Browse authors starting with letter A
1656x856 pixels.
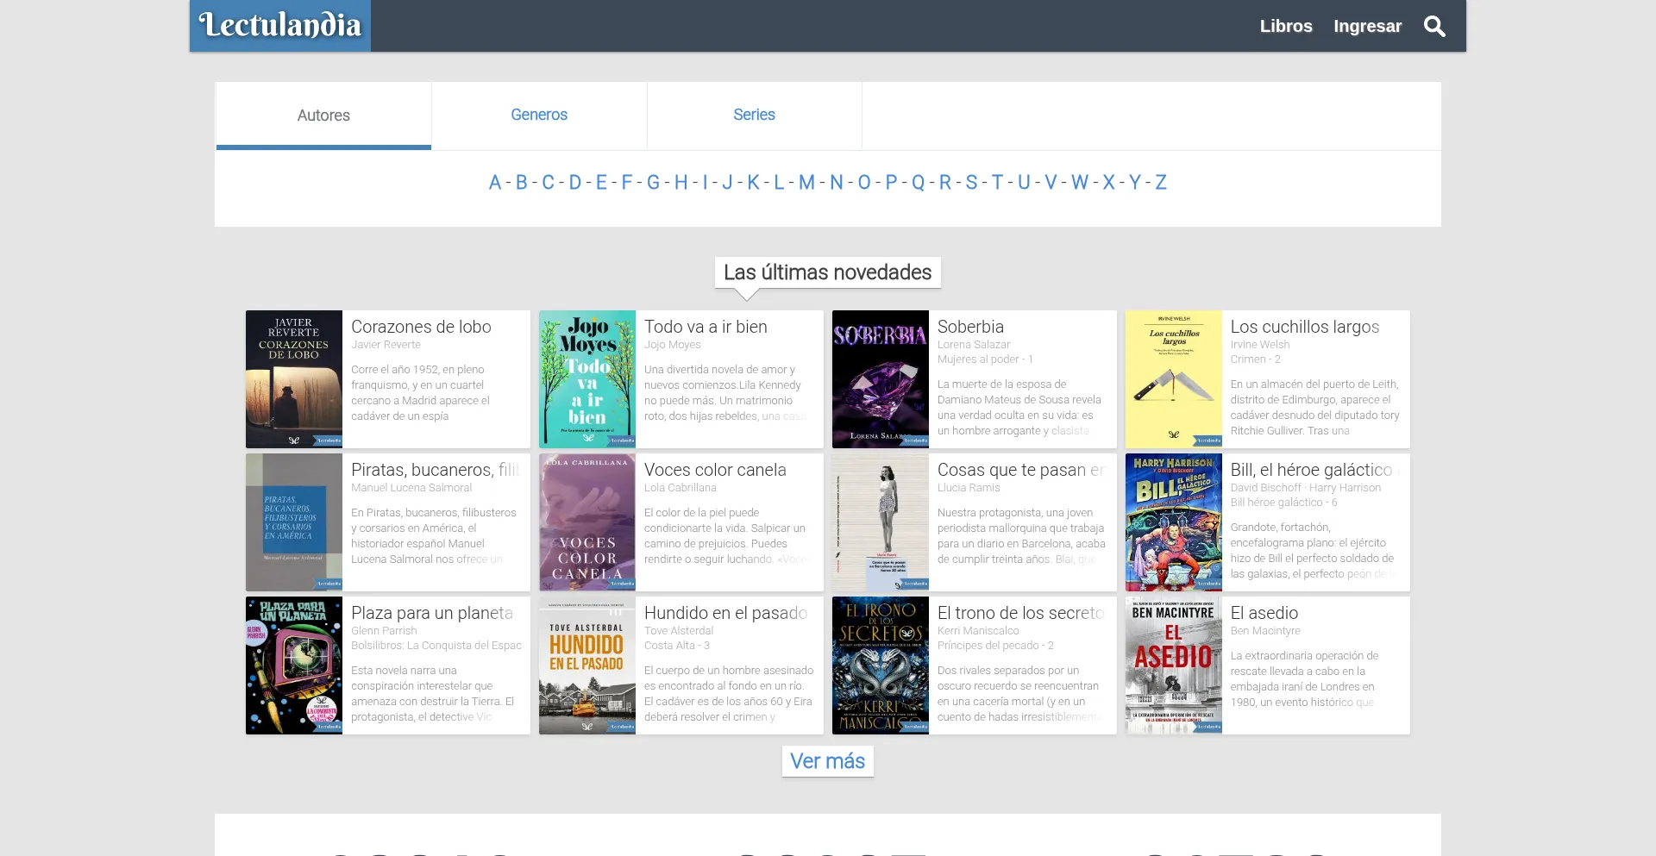click(x=493, y=182)
